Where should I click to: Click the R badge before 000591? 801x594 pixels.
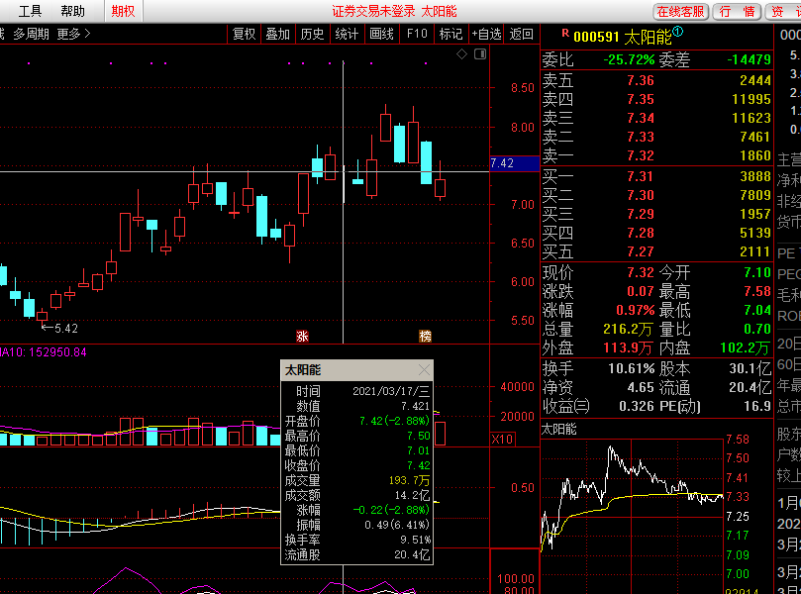pos(565,34)
